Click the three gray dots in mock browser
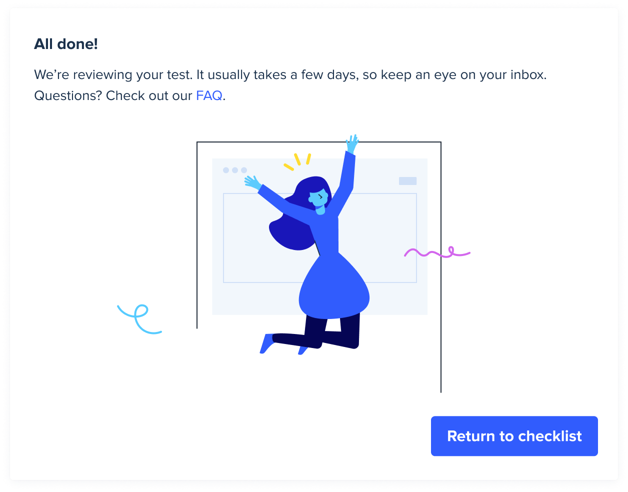 pos(235,170)
